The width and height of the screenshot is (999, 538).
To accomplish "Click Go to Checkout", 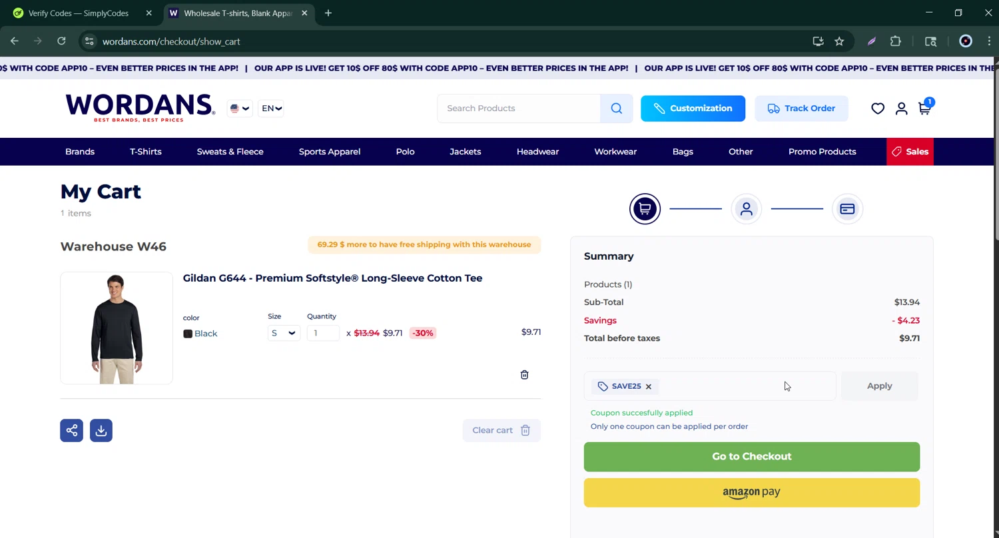I will point(752,457).
